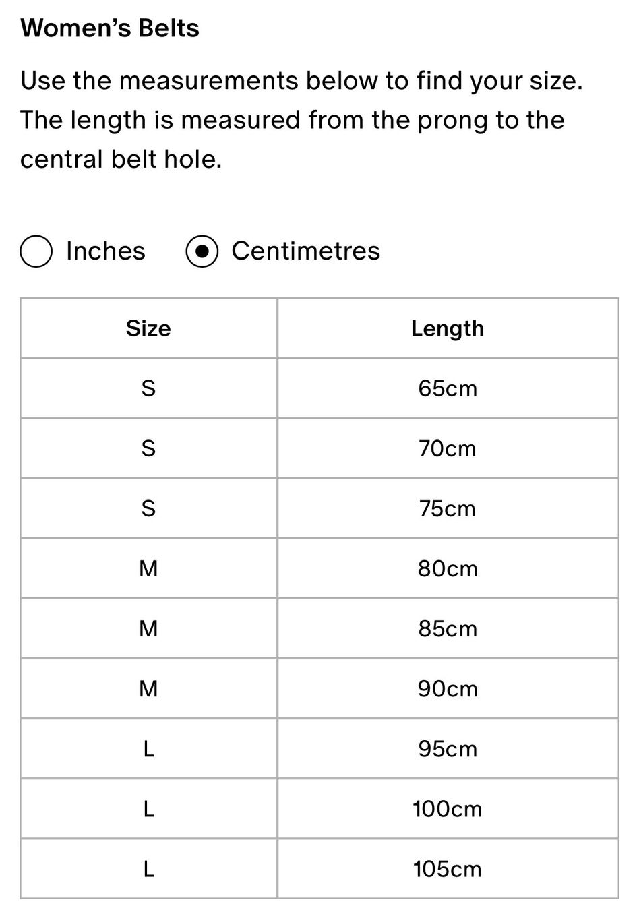The width and height of the screenshot is (639, 910).
Task: Click the Inches label text
Action: click(x=106, y=251)
